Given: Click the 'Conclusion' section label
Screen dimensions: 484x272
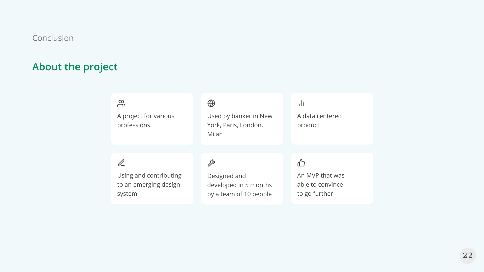Looking at the screenshot, I should (x=53, y=38).
